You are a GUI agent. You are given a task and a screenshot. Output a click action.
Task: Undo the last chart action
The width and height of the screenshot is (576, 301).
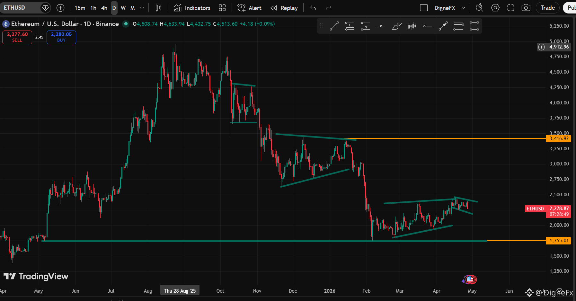(x=313, y=8)
